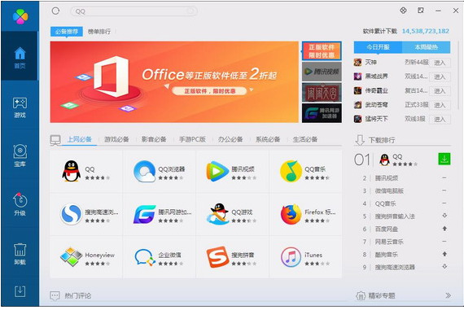Click the QQ penguin icon in app grid
The image size is (464, 310).
[72, 171]
